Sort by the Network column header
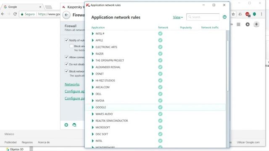This screenshot has width=269, height=151. coord(163,27)
